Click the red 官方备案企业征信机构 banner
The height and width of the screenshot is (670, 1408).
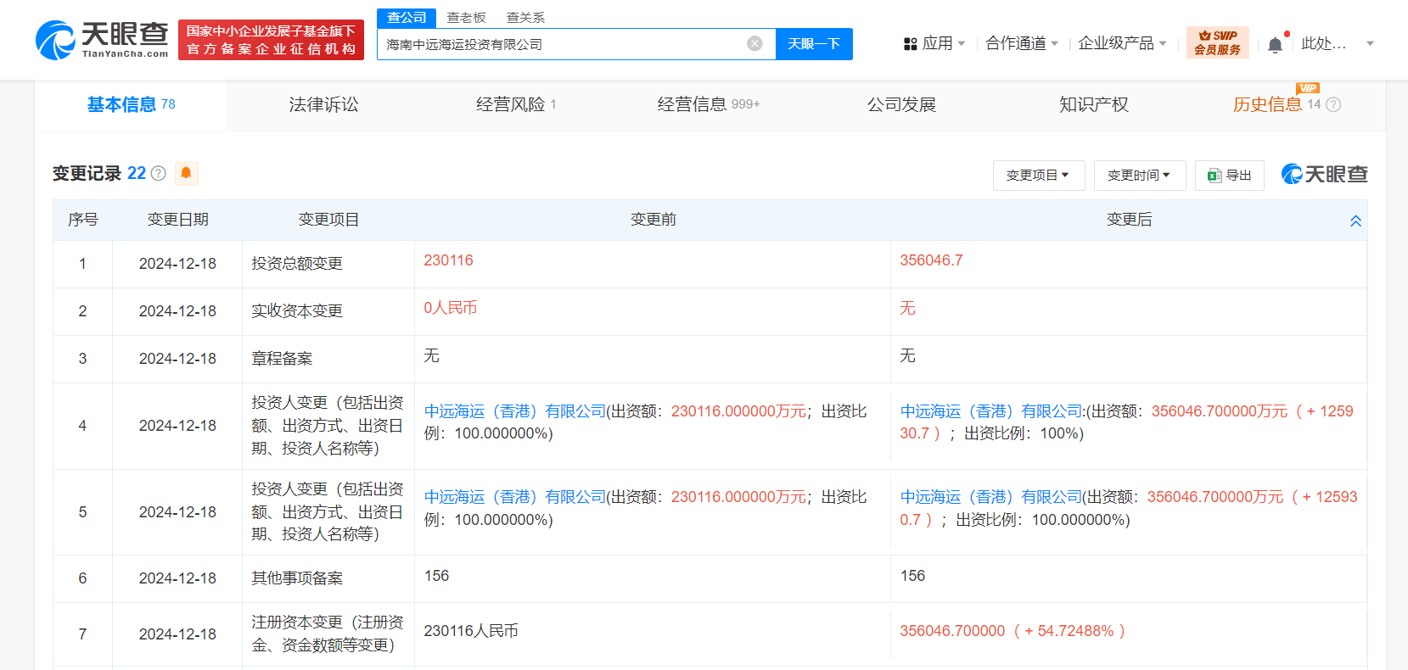272,40
